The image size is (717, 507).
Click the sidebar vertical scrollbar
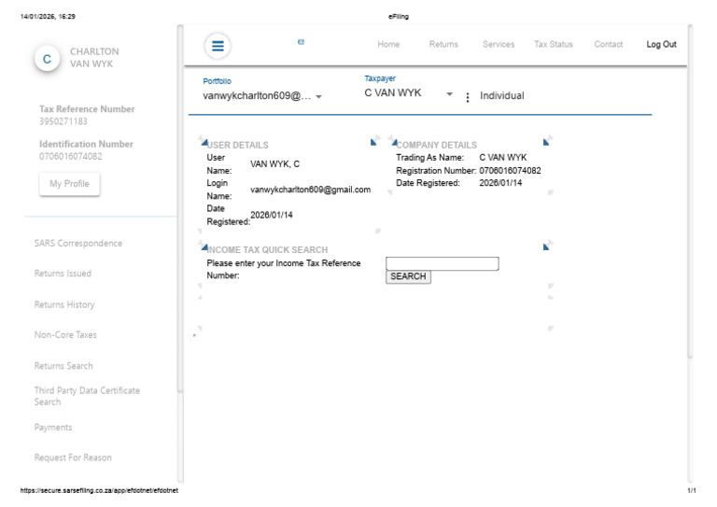point(180,208)
